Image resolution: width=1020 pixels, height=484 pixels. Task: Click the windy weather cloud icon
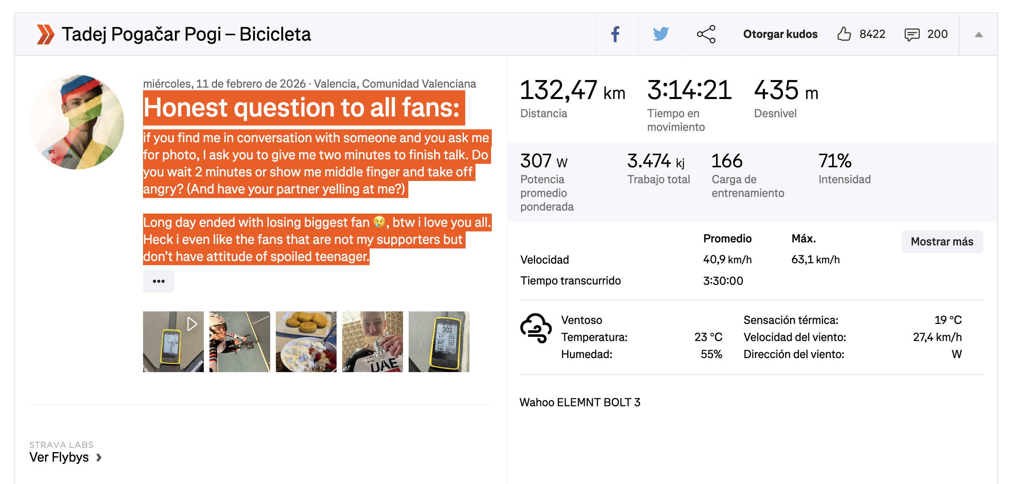point(535,328)
